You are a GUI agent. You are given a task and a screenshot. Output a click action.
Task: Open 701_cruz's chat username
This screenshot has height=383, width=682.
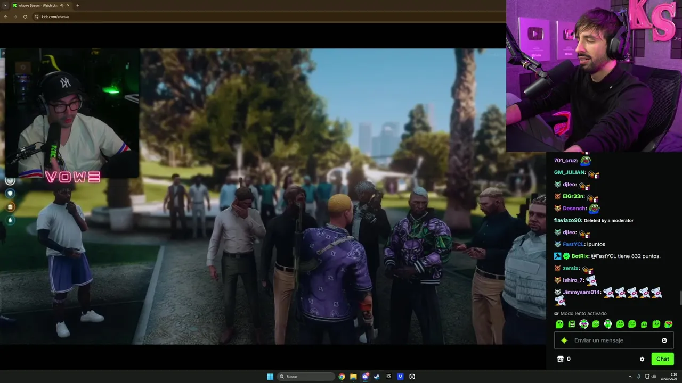(x=566, y=161)
